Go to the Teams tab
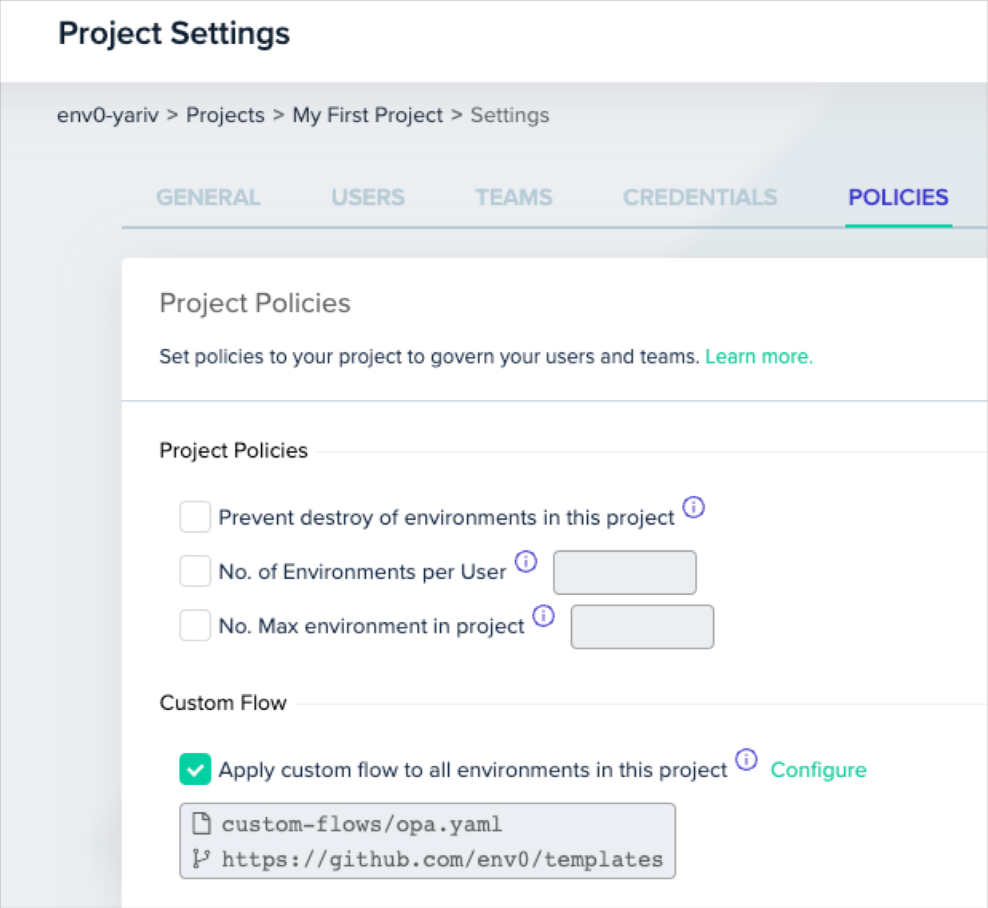This screenshot has height=908, width=988. point(514,197)
